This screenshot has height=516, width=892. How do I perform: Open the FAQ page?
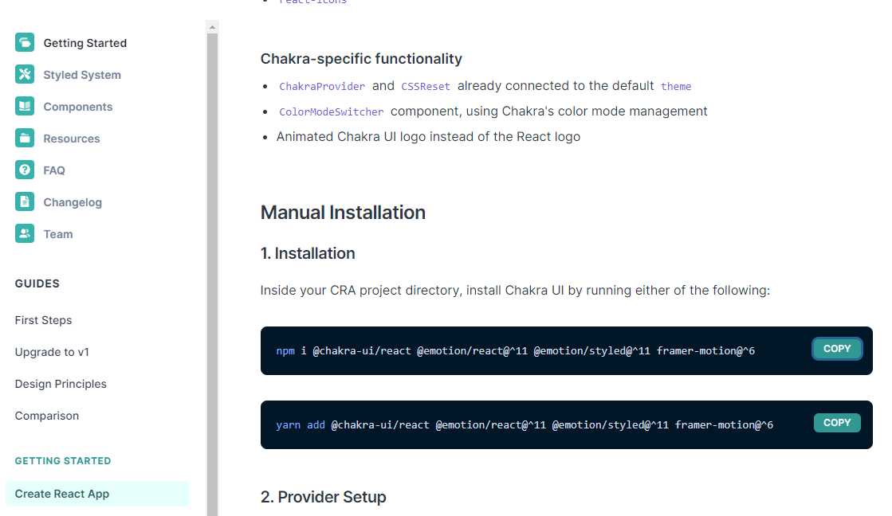pos(54,170)
